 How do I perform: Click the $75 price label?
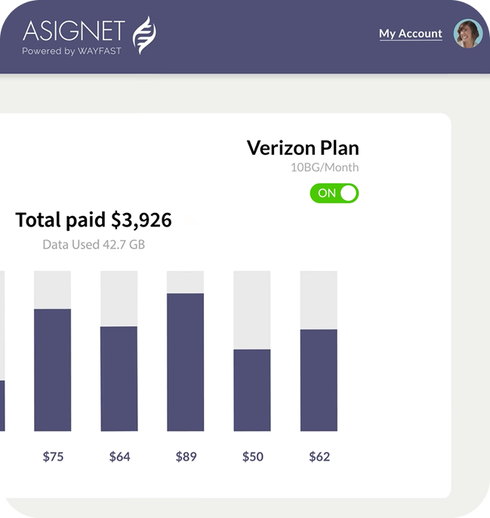(53, 456)
